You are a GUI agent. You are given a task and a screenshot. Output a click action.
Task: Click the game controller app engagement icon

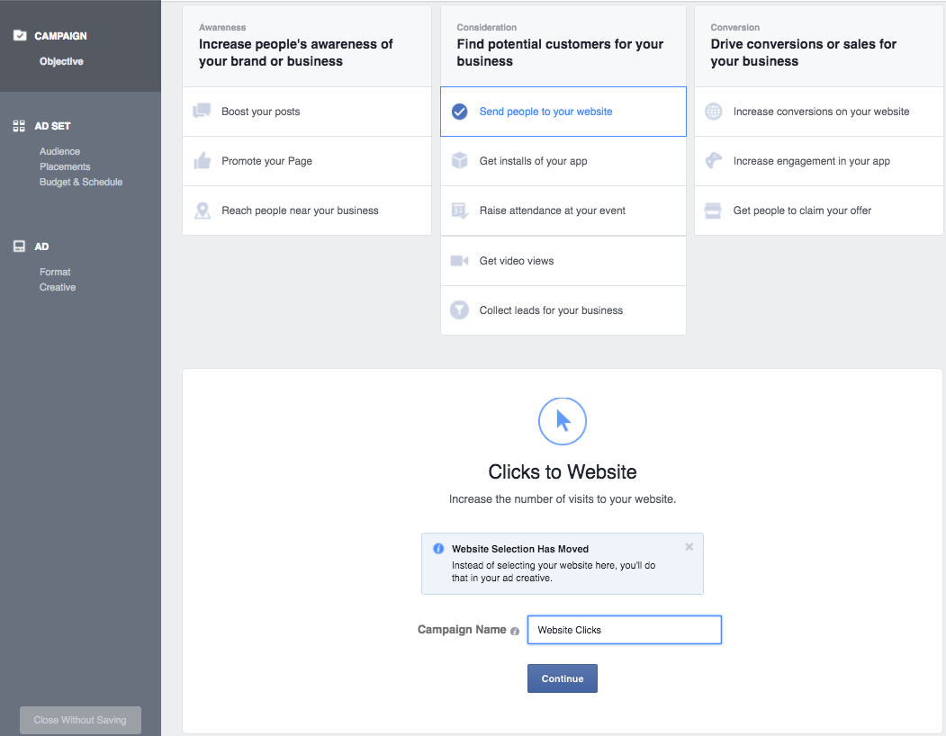point(714,160)
